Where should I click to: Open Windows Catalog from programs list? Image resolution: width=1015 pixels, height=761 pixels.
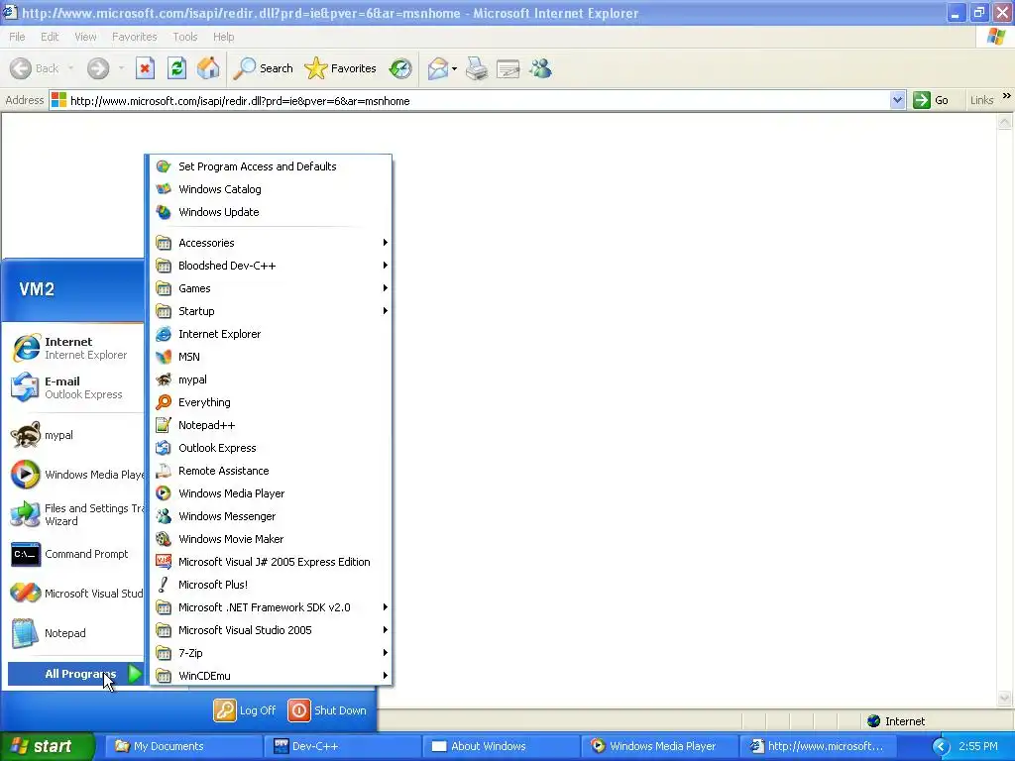(x=271, y=189)
